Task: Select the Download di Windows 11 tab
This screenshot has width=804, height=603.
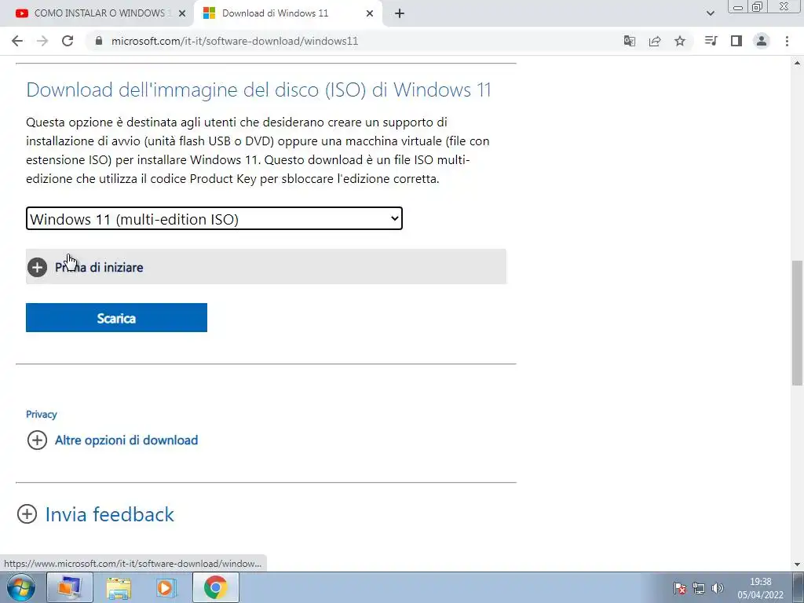Action: point(287,13)
